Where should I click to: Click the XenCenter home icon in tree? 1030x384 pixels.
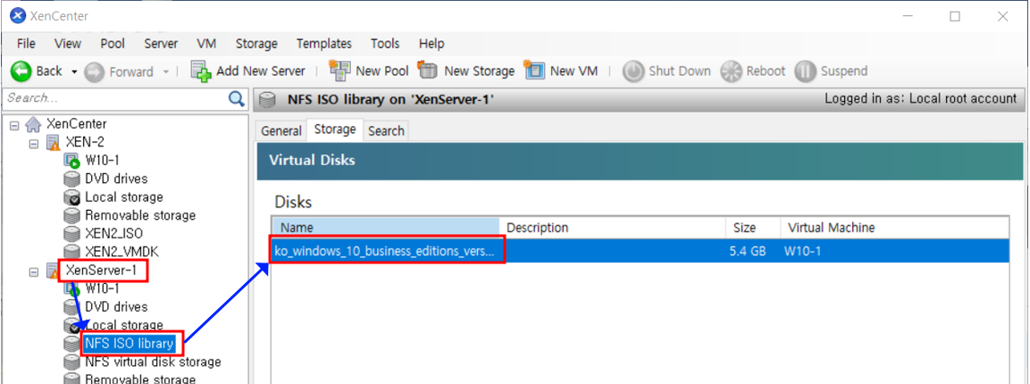pos(33,123)
